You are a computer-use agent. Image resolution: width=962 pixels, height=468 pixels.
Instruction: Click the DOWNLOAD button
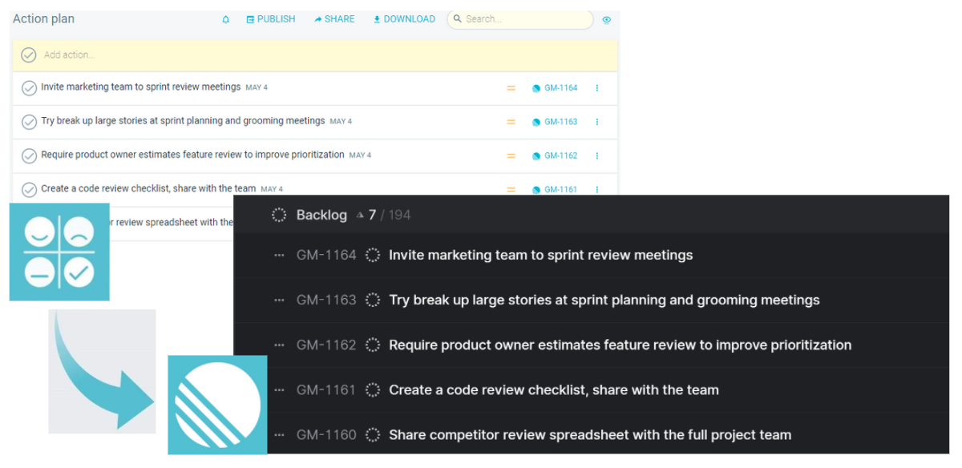click(x=404, y=19)
